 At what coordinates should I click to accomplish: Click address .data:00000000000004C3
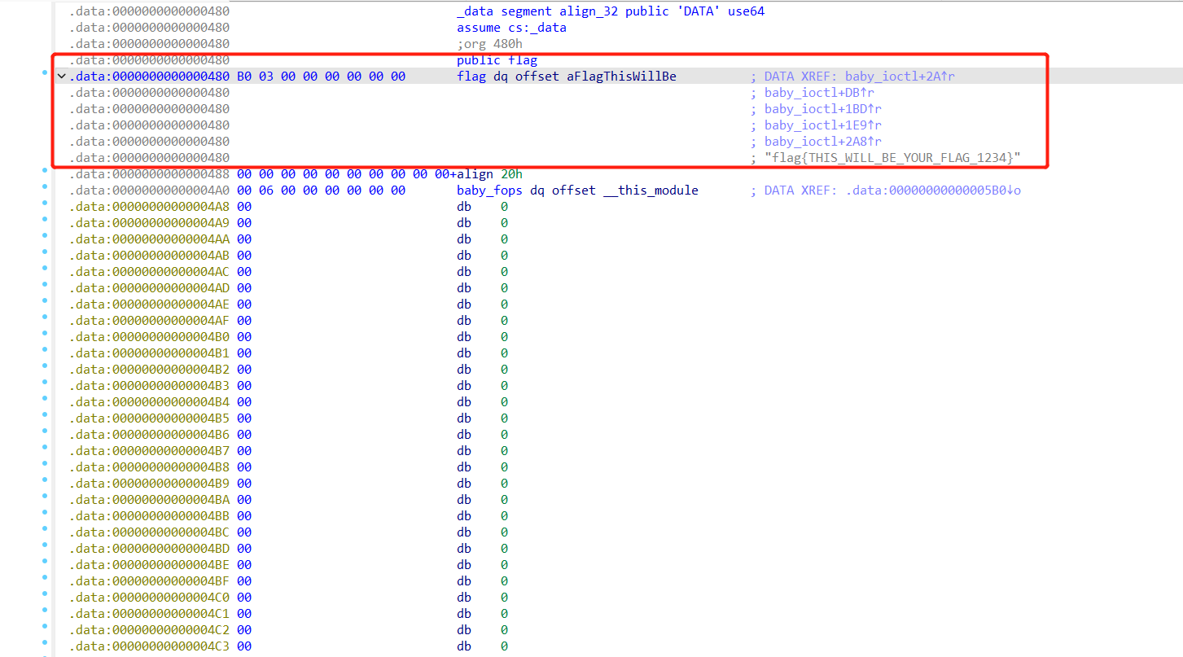coord(149,646)
